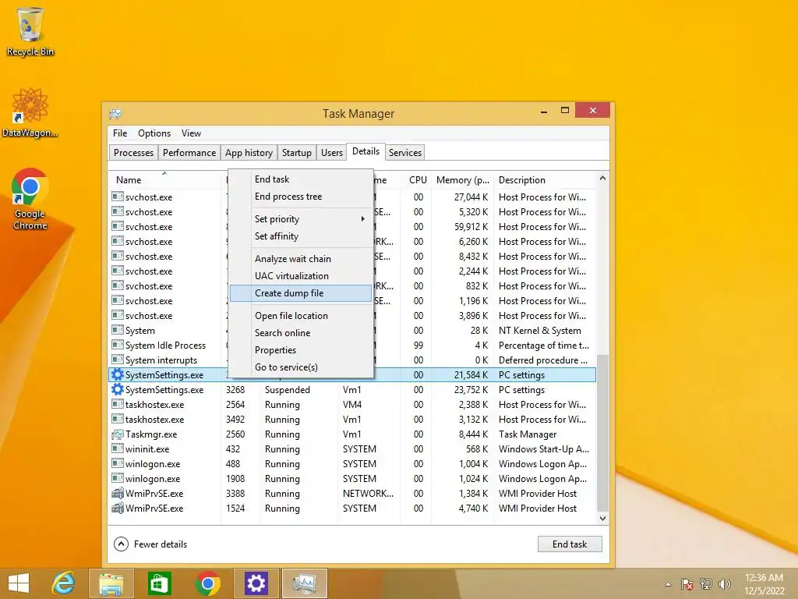Screen dimensions: 798x599
Task: Open the File menu
Action: point(120,133)
